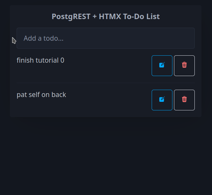The image size is (212, 195).
Task: Click the word "back" in second todo
Action: click(59, 94)
